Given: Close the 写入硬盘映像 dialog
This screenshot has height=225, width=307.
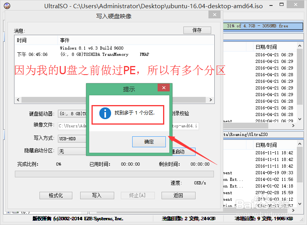Looking at the screenshot, I should pos(215,15).
